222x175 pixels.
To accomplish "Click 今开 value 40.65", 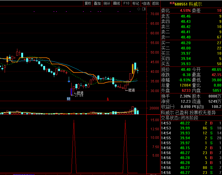I will click(216, 70).
